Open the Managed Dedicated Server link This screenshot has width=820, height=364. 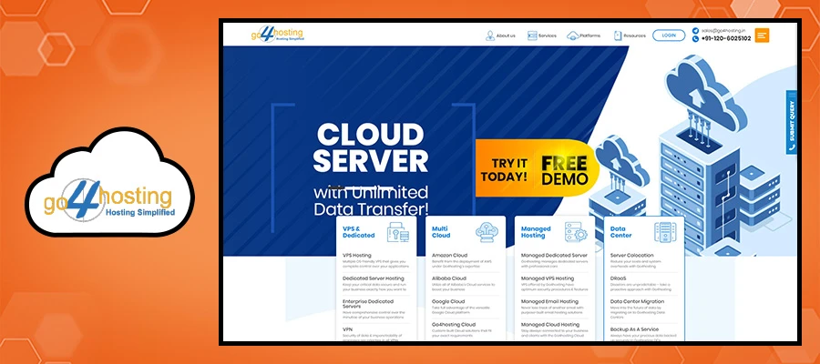pos(554,256)
